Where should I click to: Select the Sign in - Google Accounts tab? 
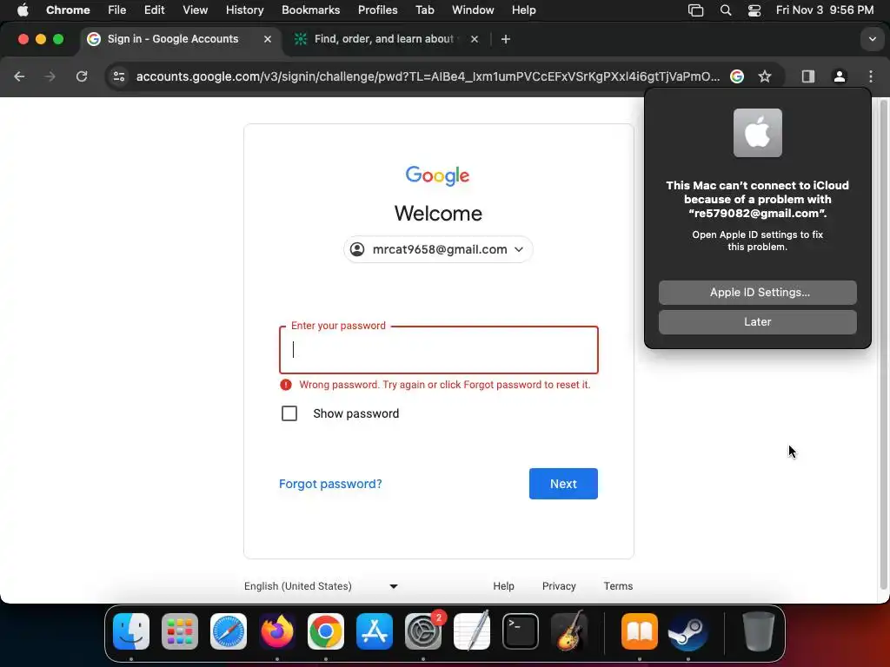(180, 39)
